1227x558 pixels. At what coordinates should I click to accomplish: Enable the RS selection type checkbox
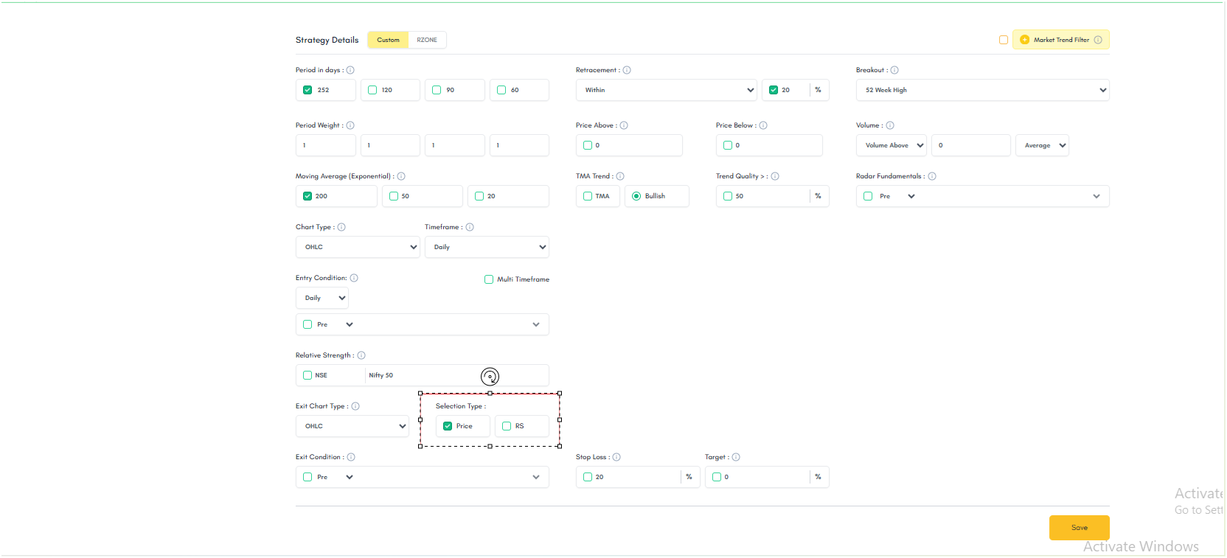pyautogui.click(x=507, y=426)
